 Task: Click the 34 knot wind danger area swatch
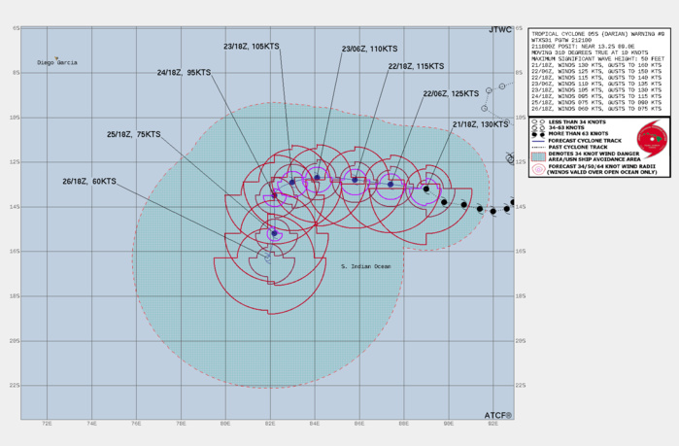[536, 156]
